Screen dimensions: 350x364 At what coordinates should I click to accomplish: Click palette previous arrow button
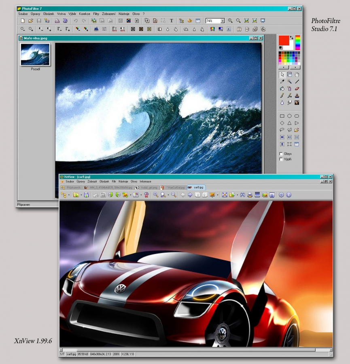click(284, 67)
